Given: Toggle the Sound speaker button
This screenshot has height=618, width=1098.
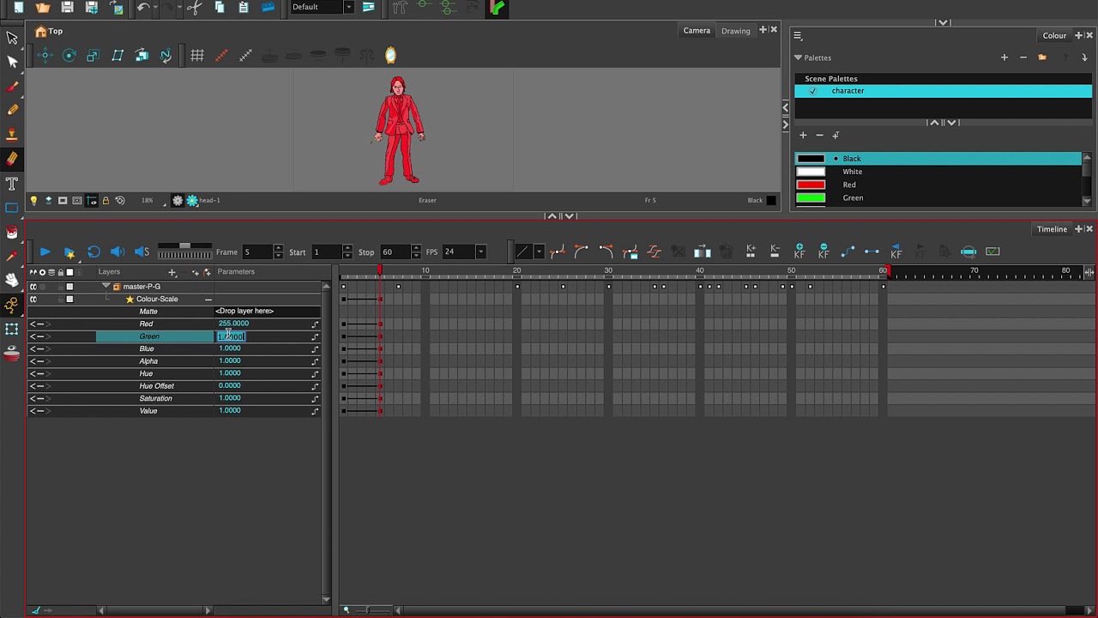Looking at the screenshot, I should point(118,252).
